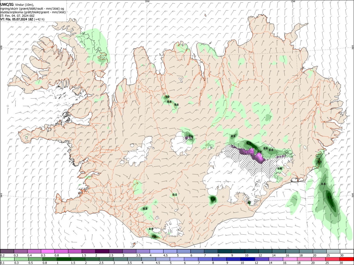This screenshot has width=354, height=265.
Task: Click the 1.3 precipitation value offshore southeast
Action: pyautogui.click(x=329, y=197)
